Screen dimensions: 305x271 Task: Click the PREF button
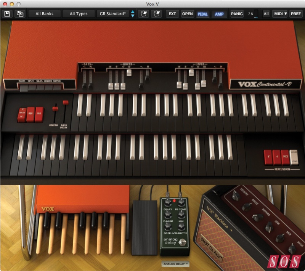coord(295,14)
